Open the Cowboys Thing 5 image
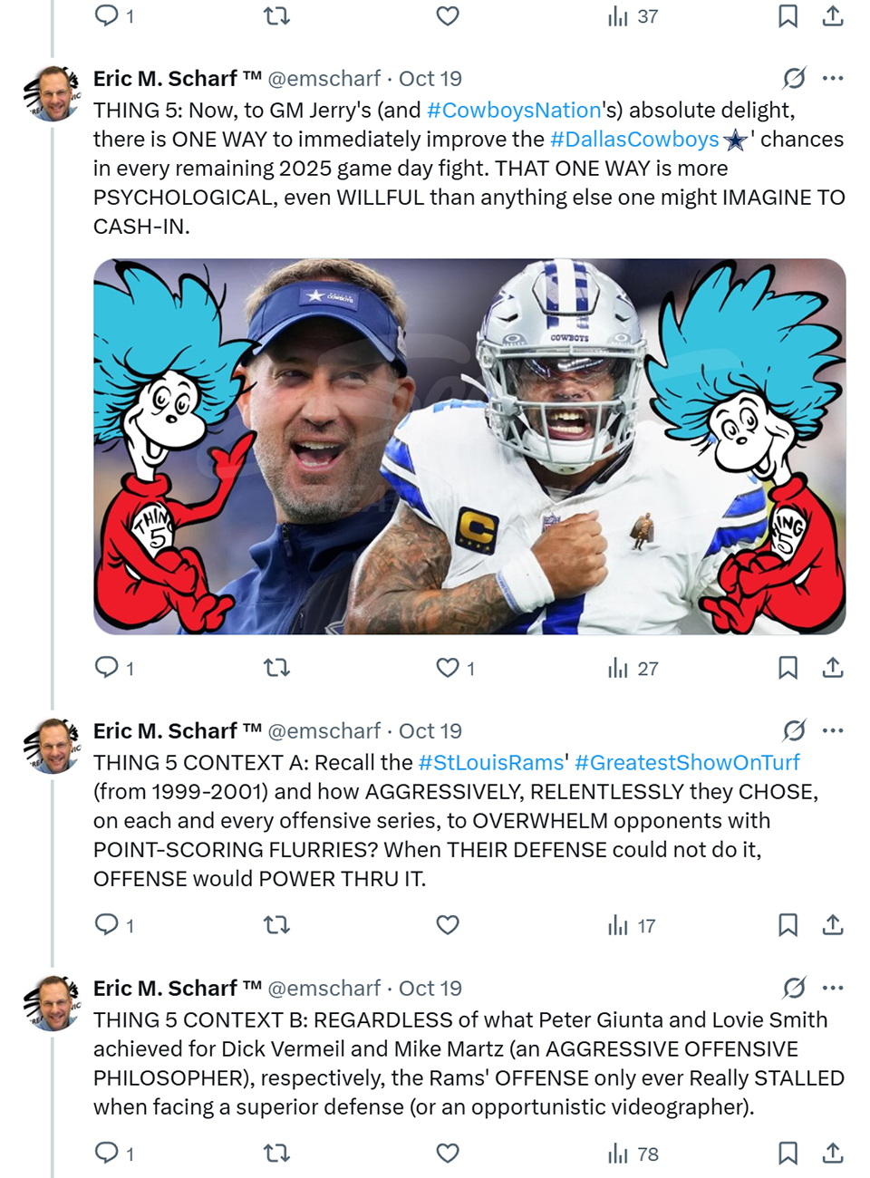 pos(469,447)
